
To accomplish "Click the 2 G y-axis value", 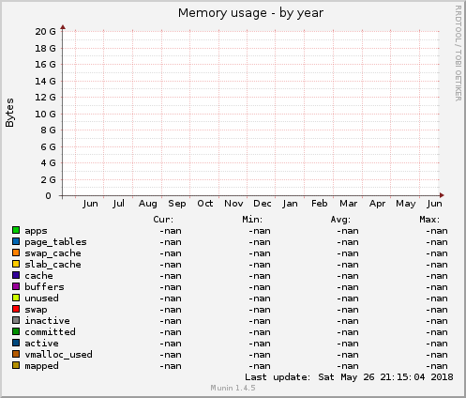I will 48,180.
